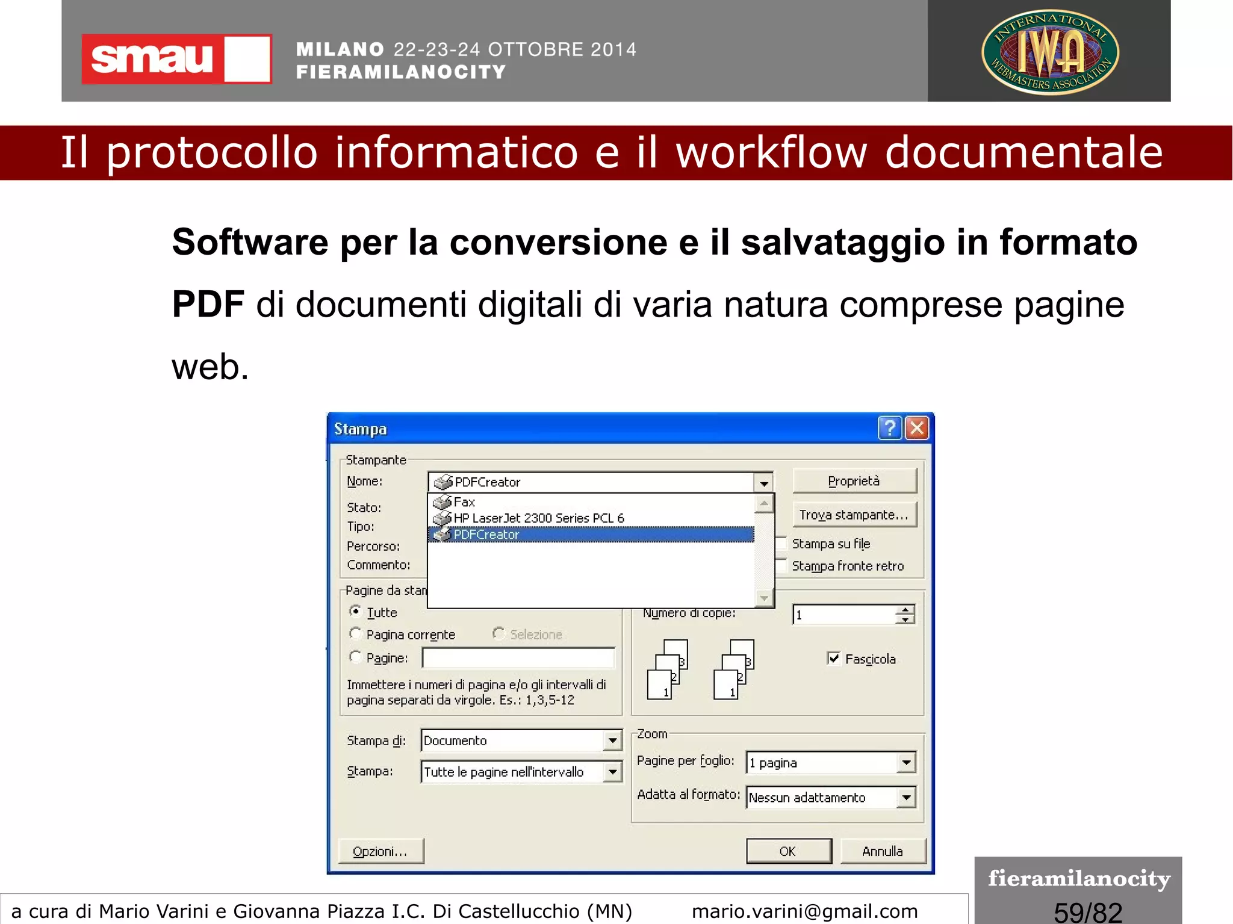Select the Pagina corrente radio button
Screen dimensions: 1233x924
355,633
